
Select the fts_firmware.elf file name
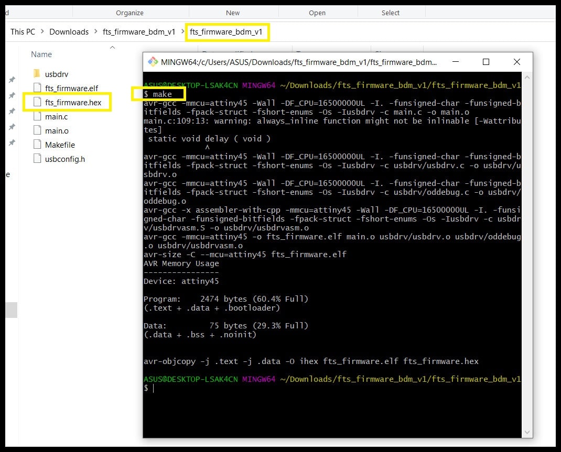pos(71,89)
